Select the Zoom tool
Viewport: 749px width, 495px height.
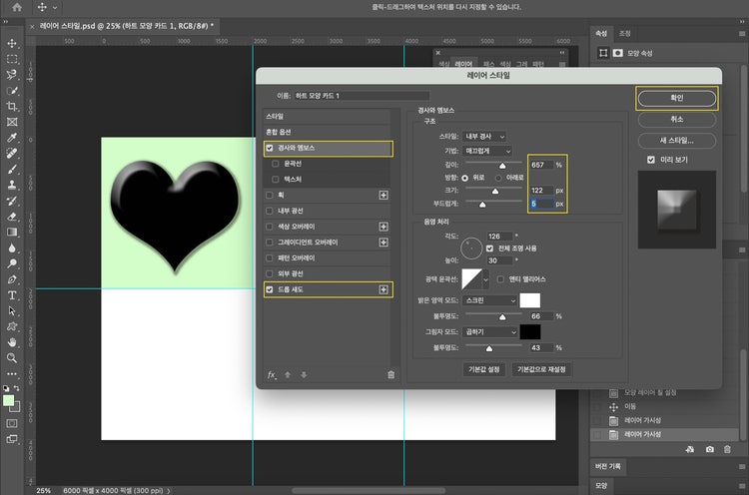(x=12, y=357)
